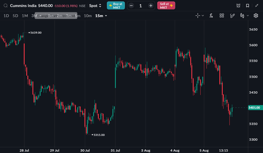Viewport: 263px width, 153px height.
Task: Select the crosshair cursor tool
Action: pos(198,16)
